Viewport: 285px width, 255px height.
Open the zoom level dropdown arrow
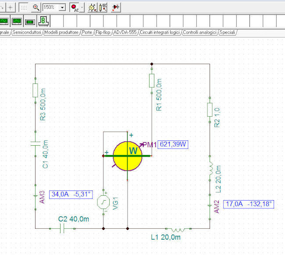click(x=62, y=7)
